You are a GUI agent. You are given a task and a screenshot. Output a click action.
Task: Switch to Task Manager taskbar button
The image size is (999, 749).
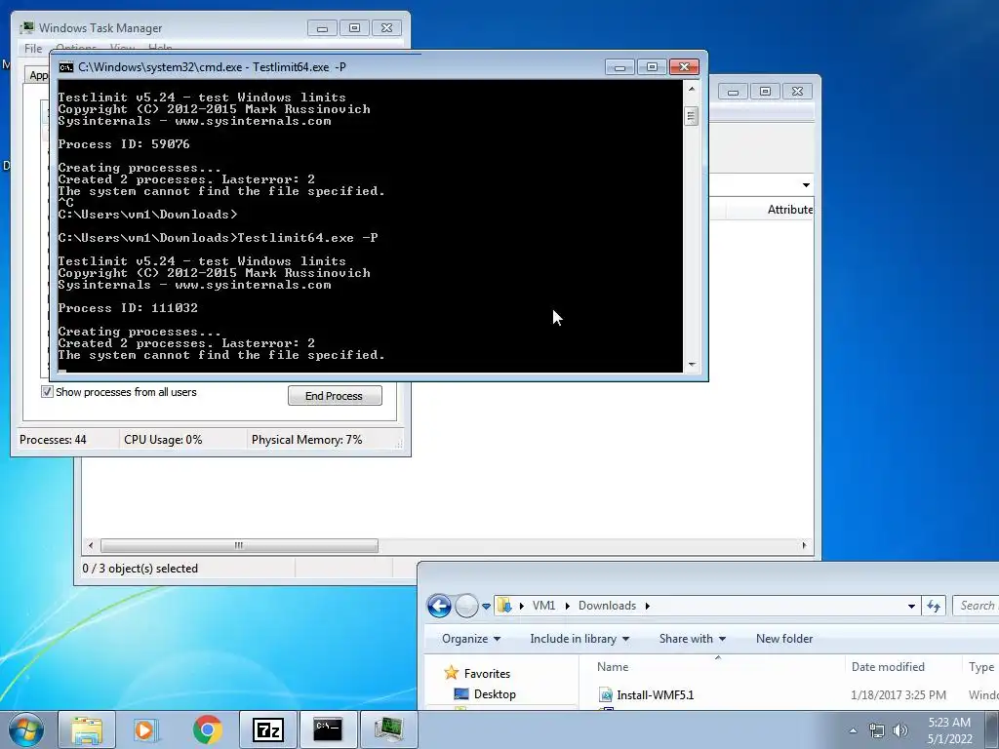pos(388,729)
